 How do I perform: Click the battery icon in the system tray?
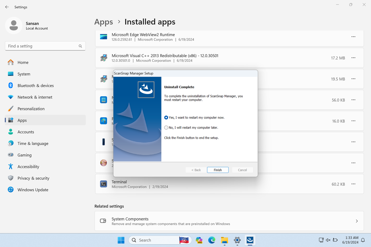tap(335, 240)
